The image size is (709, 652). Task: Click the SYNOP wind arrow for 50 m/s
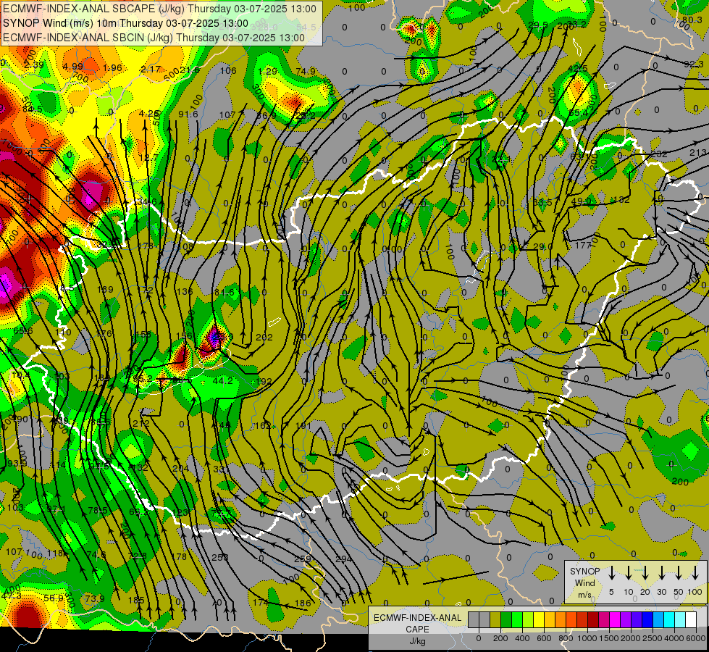pyautogui.click(x=679, y=573)
